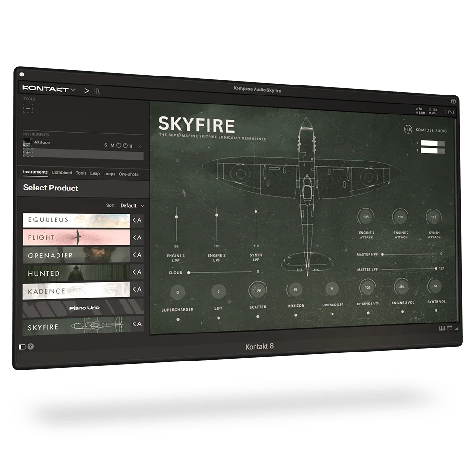Select the FLIGHT product thumbnail
Screen dimensions: 475x475
[76, 237]
